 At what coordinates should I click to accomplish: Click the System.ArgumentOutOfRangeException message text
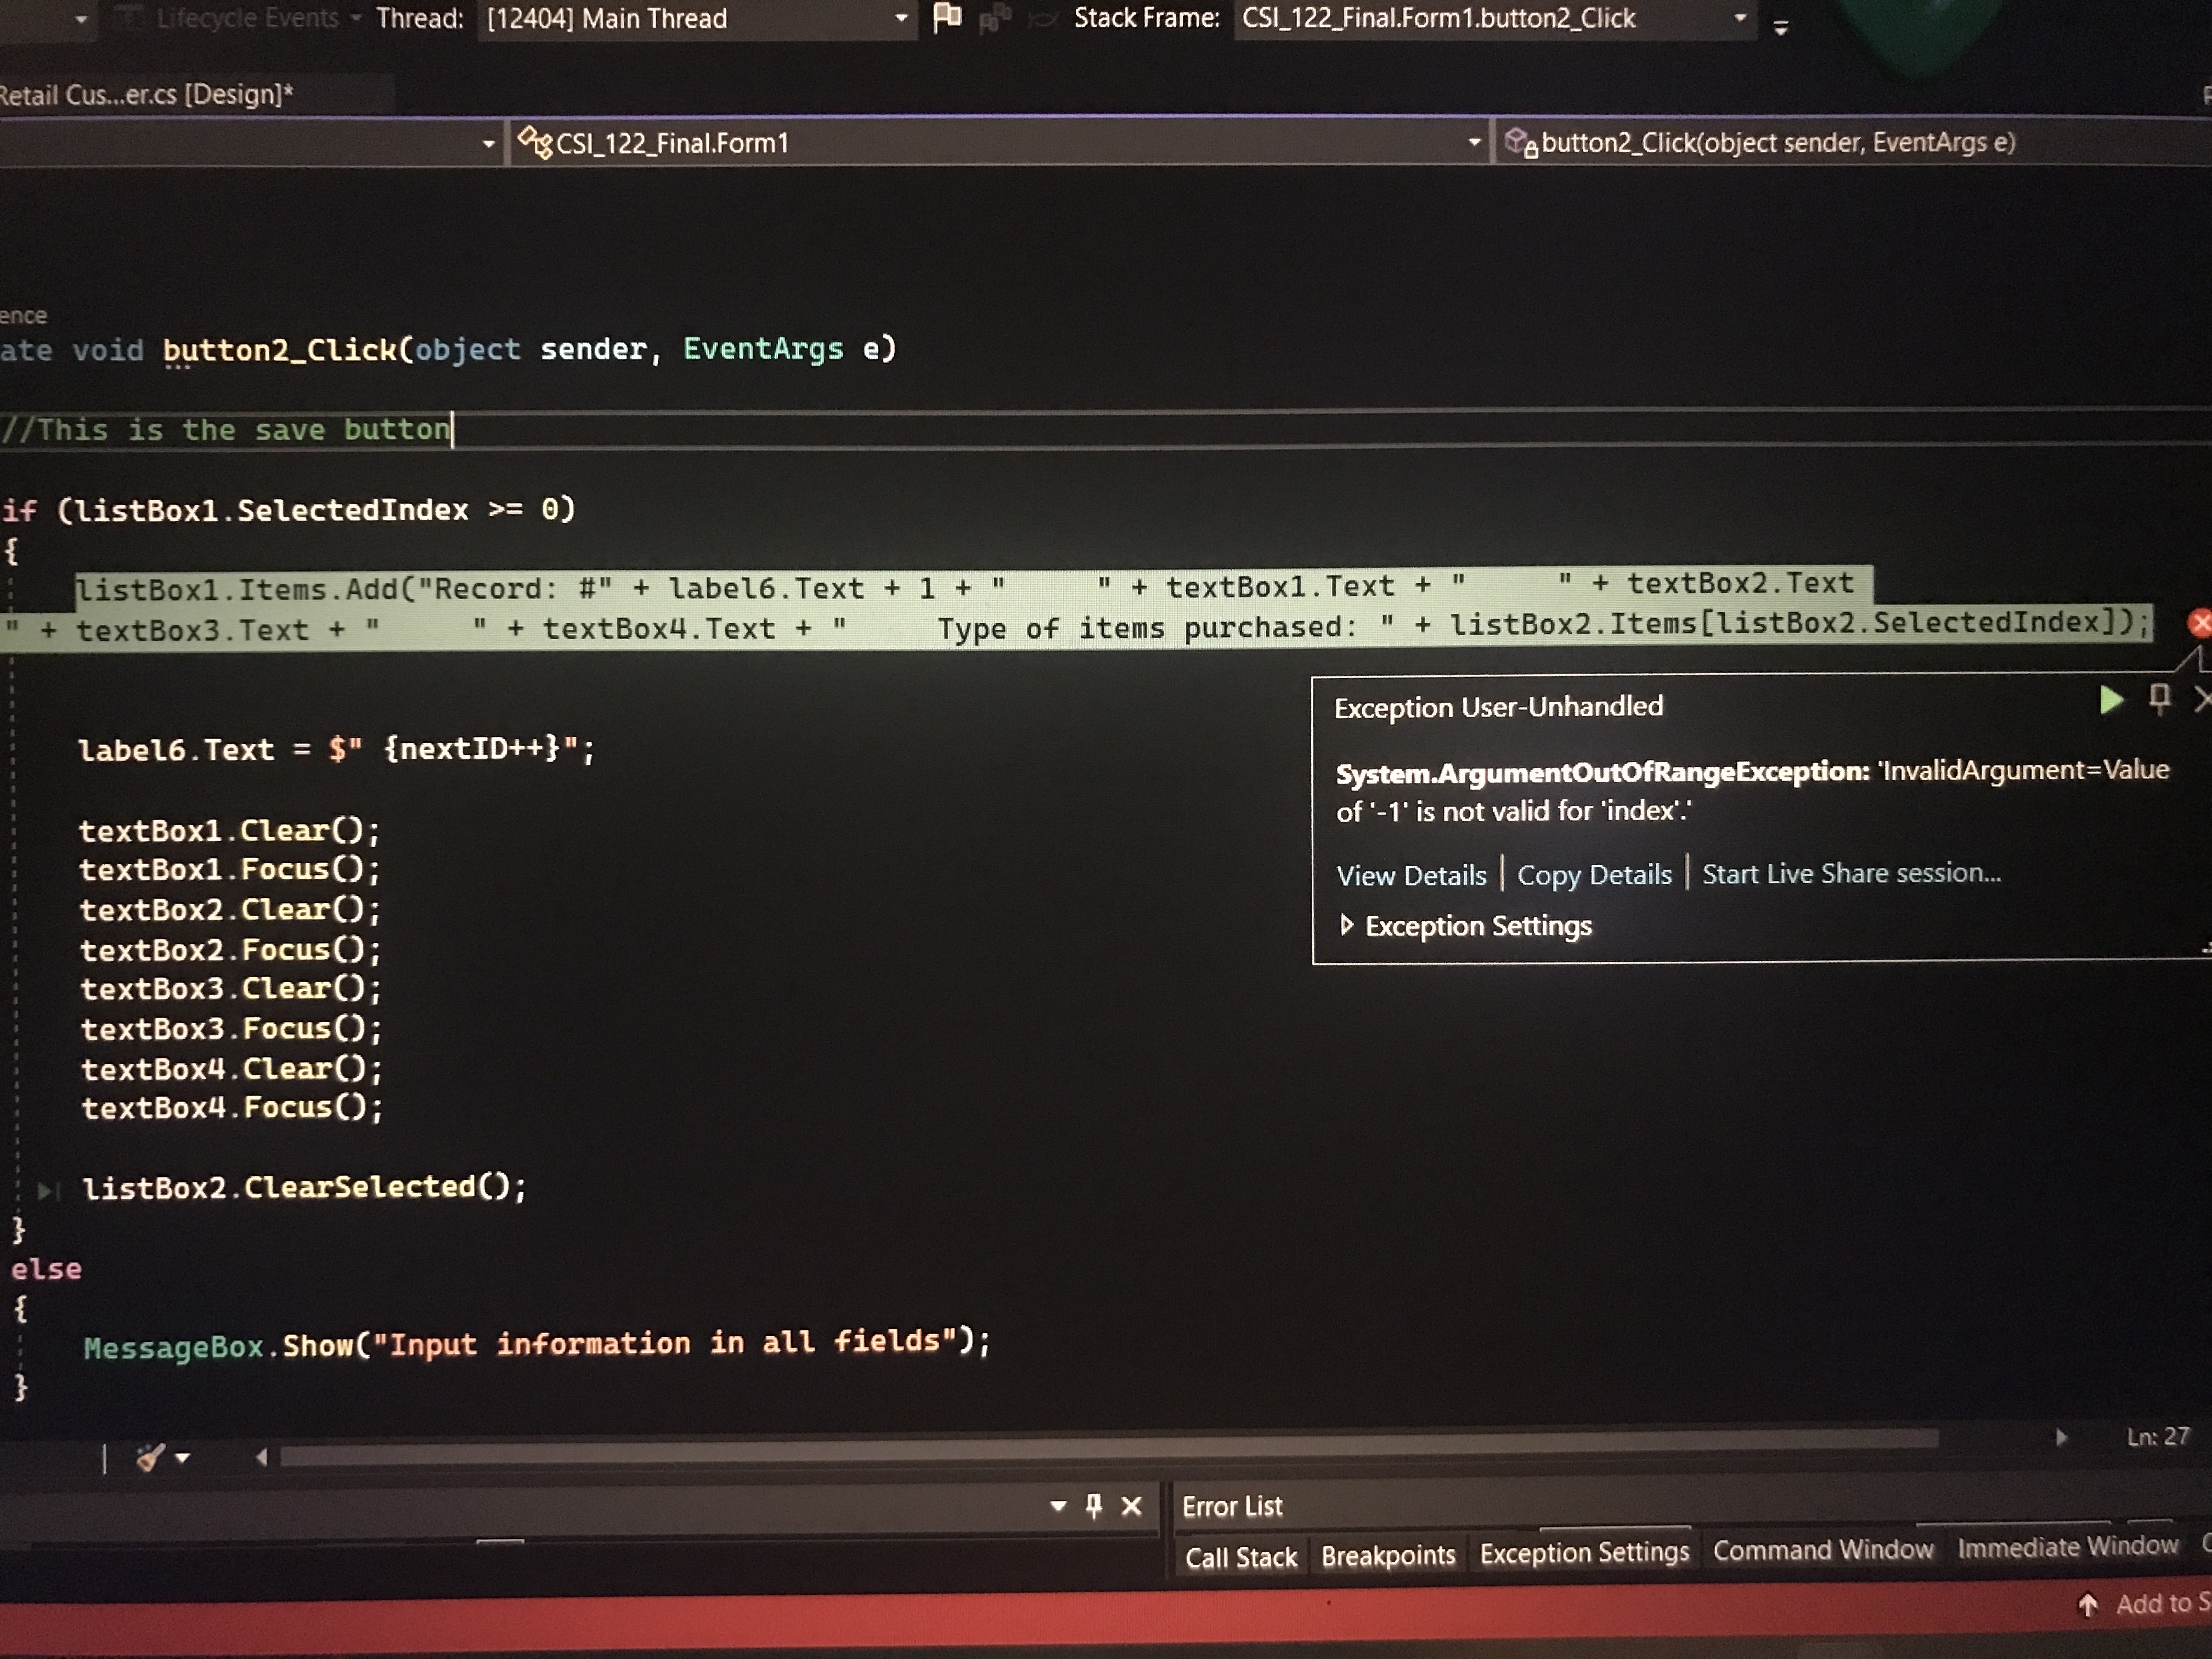coord(1752,790)
